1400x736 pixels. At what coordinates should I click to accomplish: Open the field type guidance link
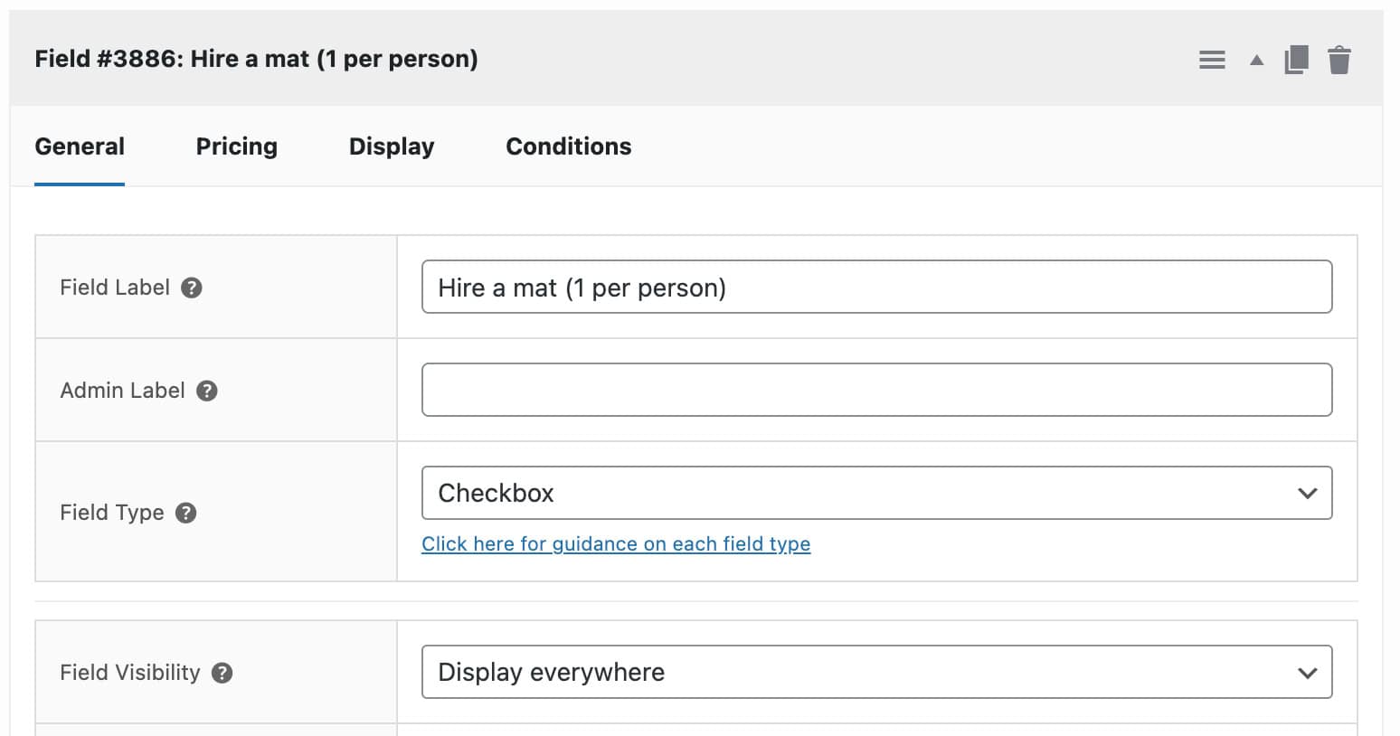[x=616, y=543]
